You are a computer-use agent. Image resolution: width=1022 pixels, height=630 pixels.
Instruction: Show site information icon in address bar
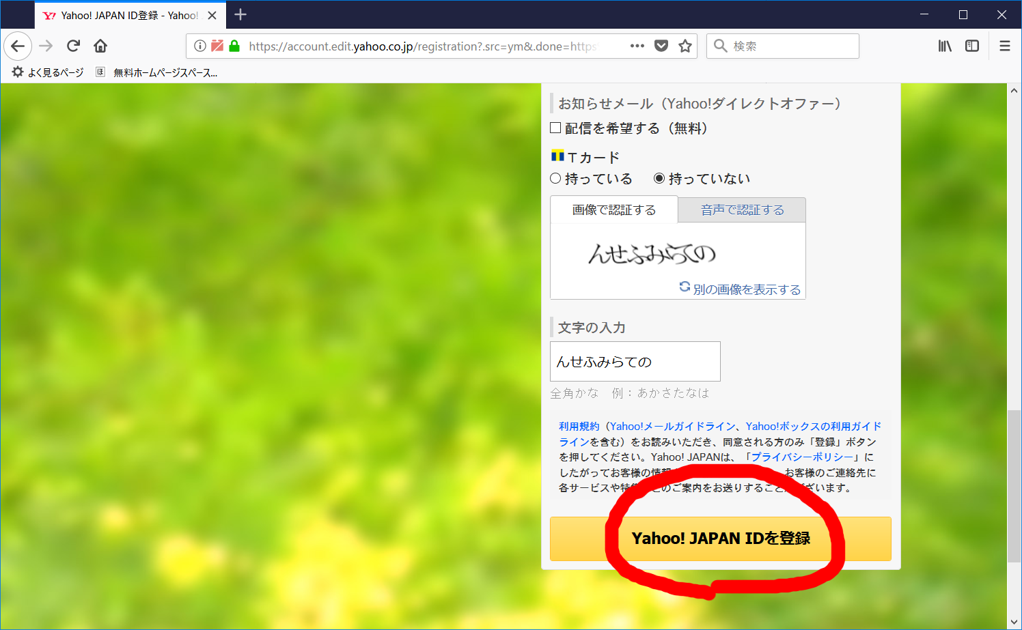[x=199, y=46]
